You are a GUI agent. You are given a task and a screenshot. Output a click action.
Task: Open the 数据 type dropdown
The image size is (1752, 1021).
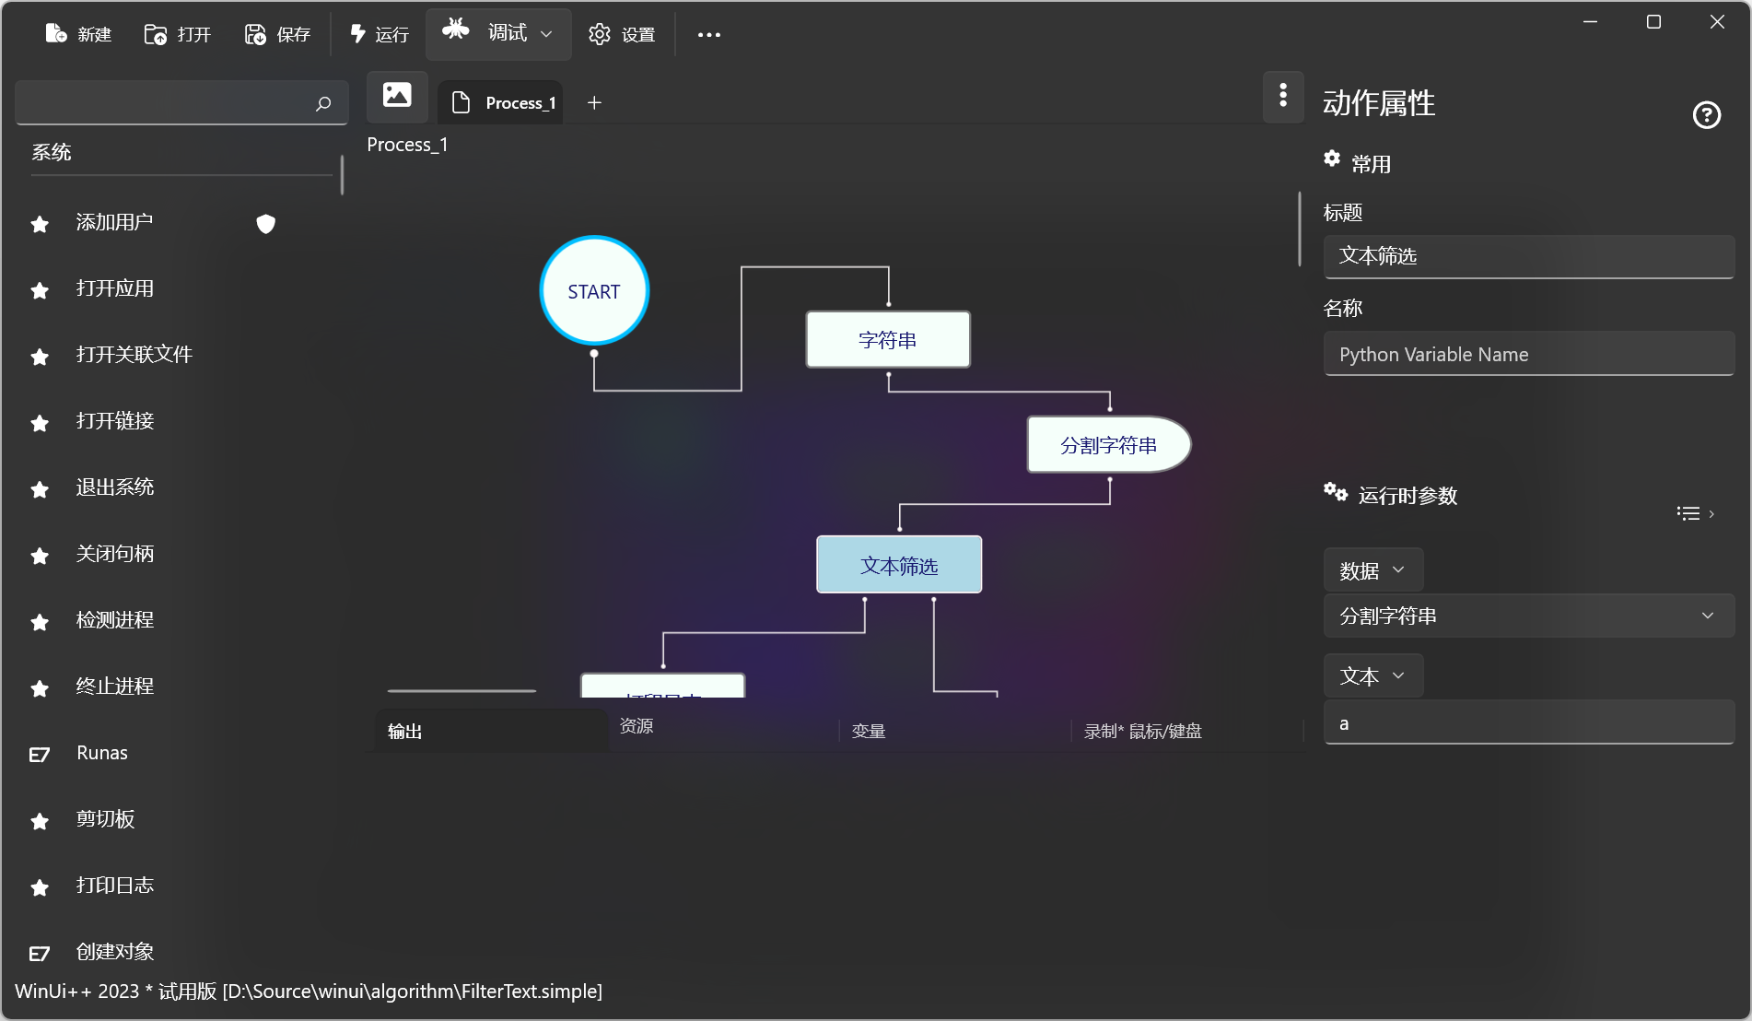pos(1372,570)
